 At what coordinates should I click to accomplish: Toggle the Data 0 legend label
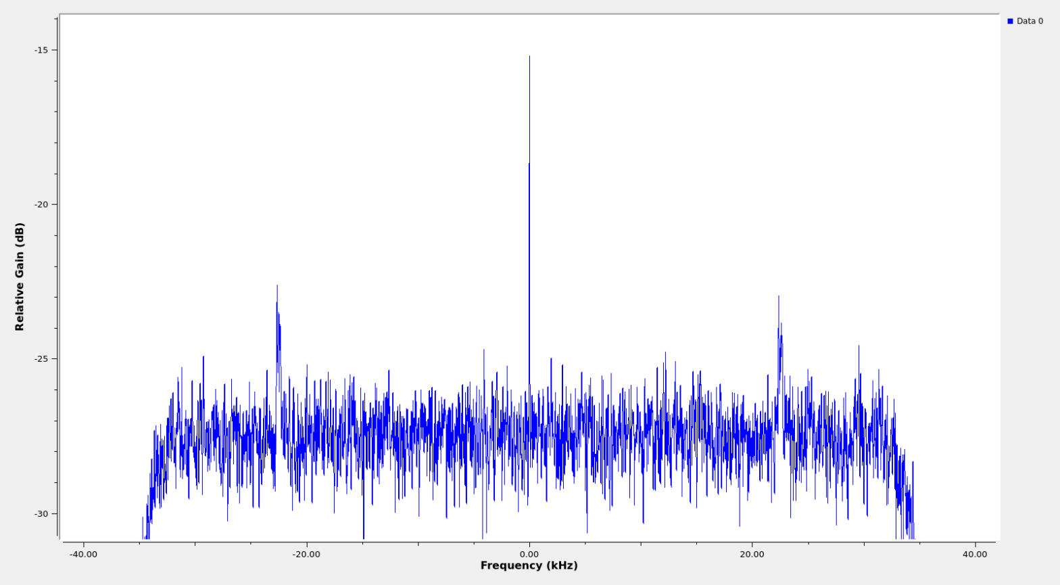[x=1030, y=22]
